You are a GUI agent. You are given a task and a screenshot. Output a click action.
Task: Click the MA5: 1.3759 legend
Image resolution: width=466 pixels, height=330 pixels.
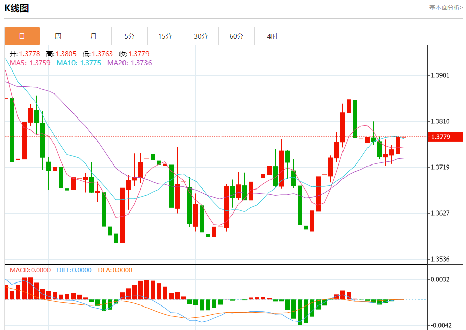[30, 63]
